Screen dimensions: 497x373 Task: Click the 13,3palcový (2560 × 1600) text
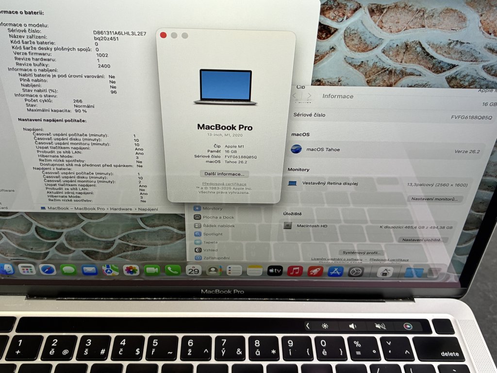point(437,185)
